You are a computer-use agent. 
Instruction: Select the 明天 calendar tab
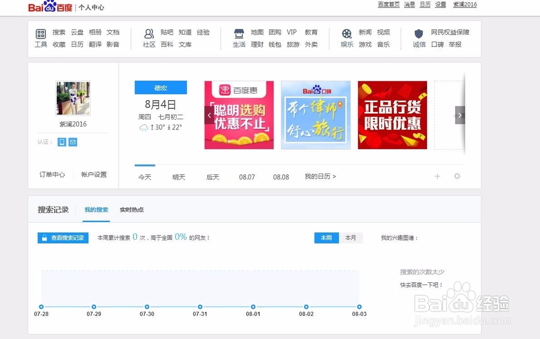click(x=179, y=177)
